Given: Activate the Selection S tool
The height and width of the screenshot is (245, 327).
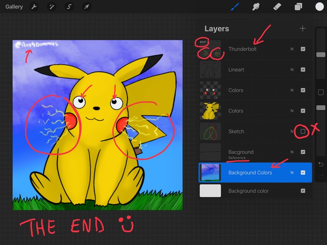Looking at the screenshot, I should (x=69, y=7).
